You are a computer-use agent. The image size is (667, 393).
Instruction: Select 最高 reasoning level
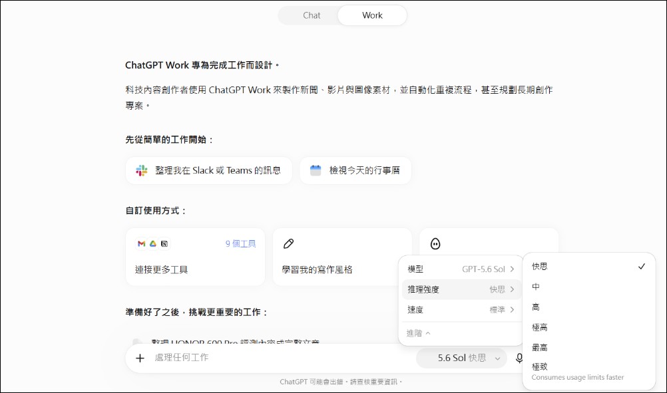tap(588, 348)
